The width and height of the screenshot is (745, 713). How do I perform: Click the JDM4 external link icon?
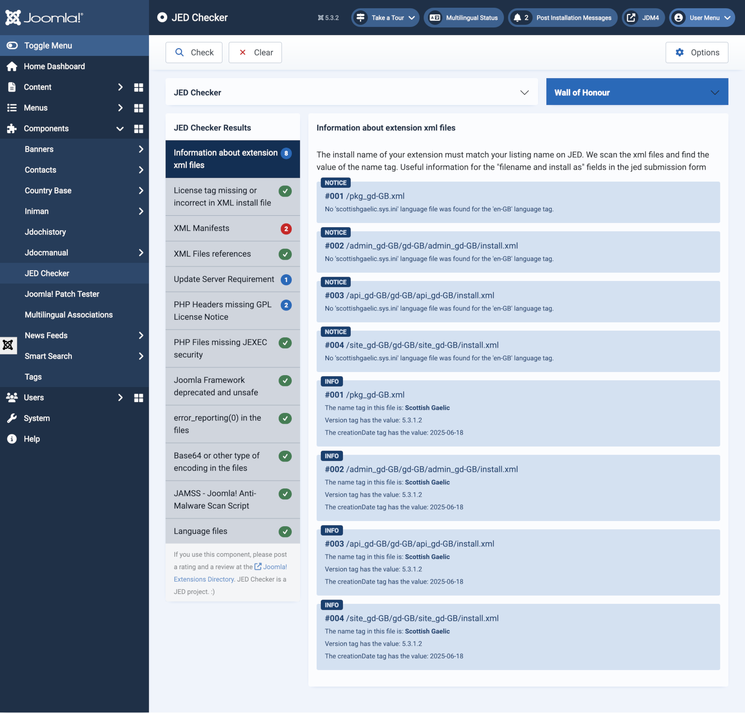click(631, 18)
